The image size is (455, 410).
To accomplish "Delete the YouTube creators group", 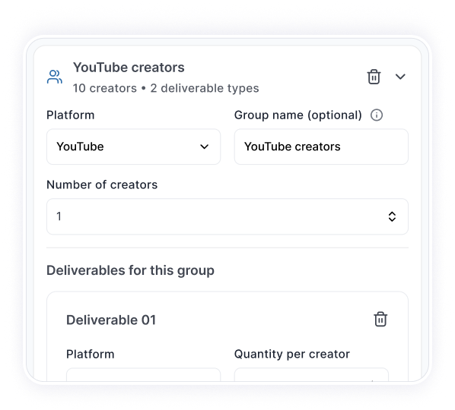I will [x=374, y=77].
